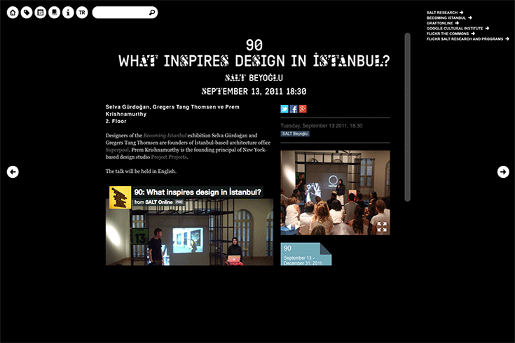Click the audience gallery photo

(335, 192)
